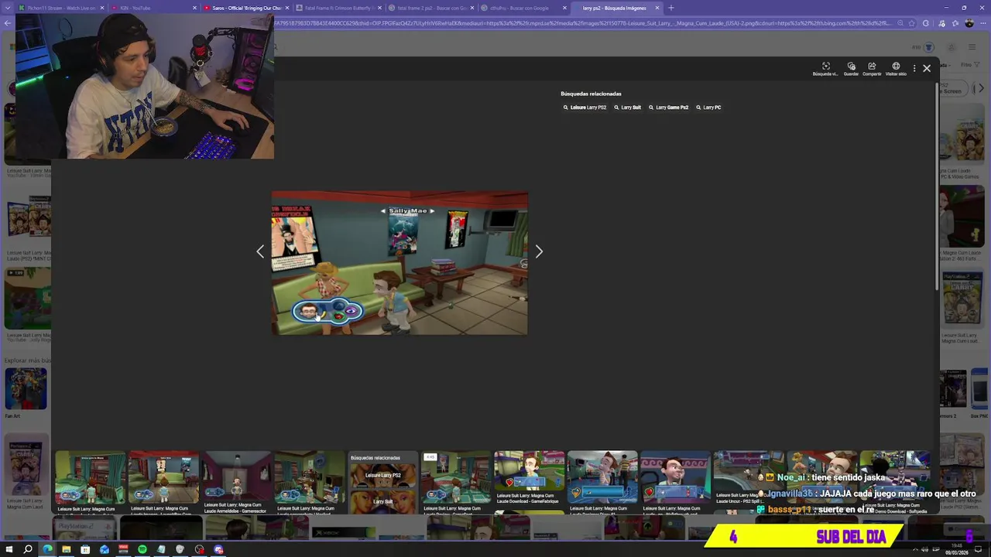Search related chip Larry Suit

pyautogui.click(x=628, y=108)
